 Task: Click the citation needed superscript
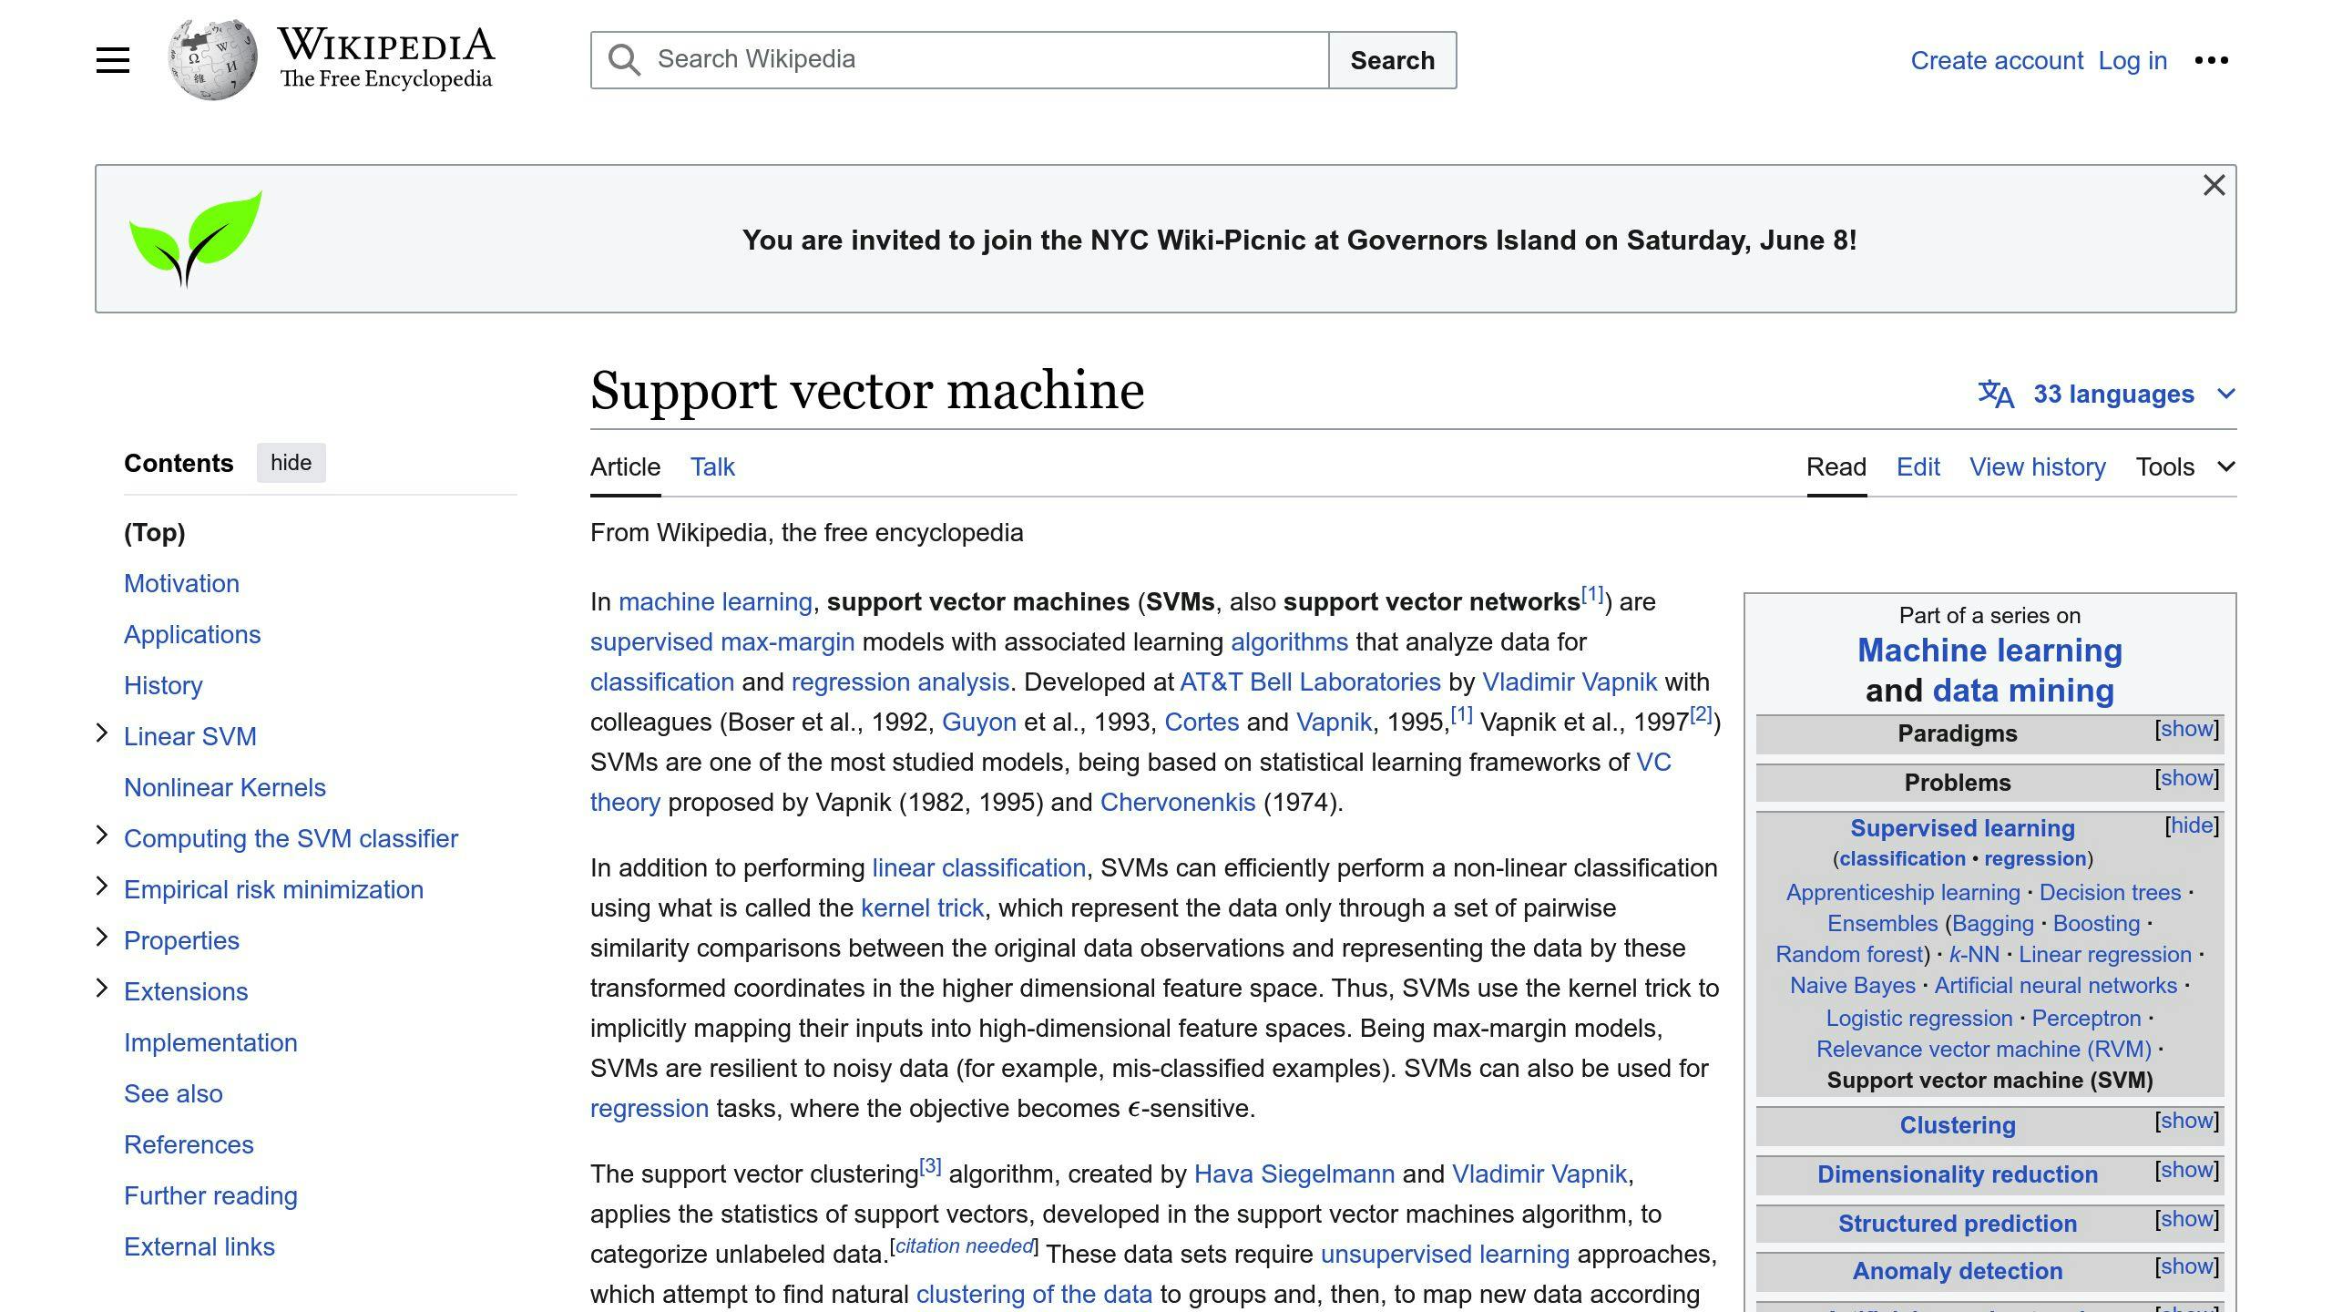(964, 1246)
